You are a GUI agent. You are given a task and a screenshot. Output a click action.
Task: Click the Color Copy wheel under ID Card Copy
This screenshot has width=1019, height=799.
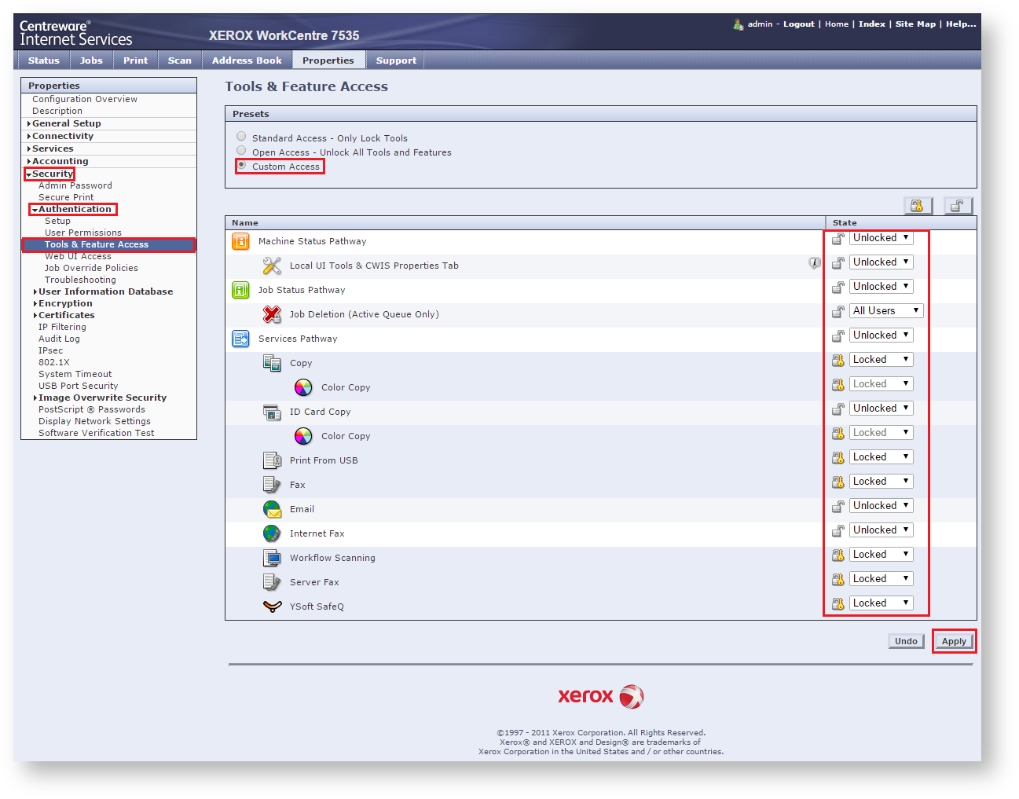click(303, 436)
